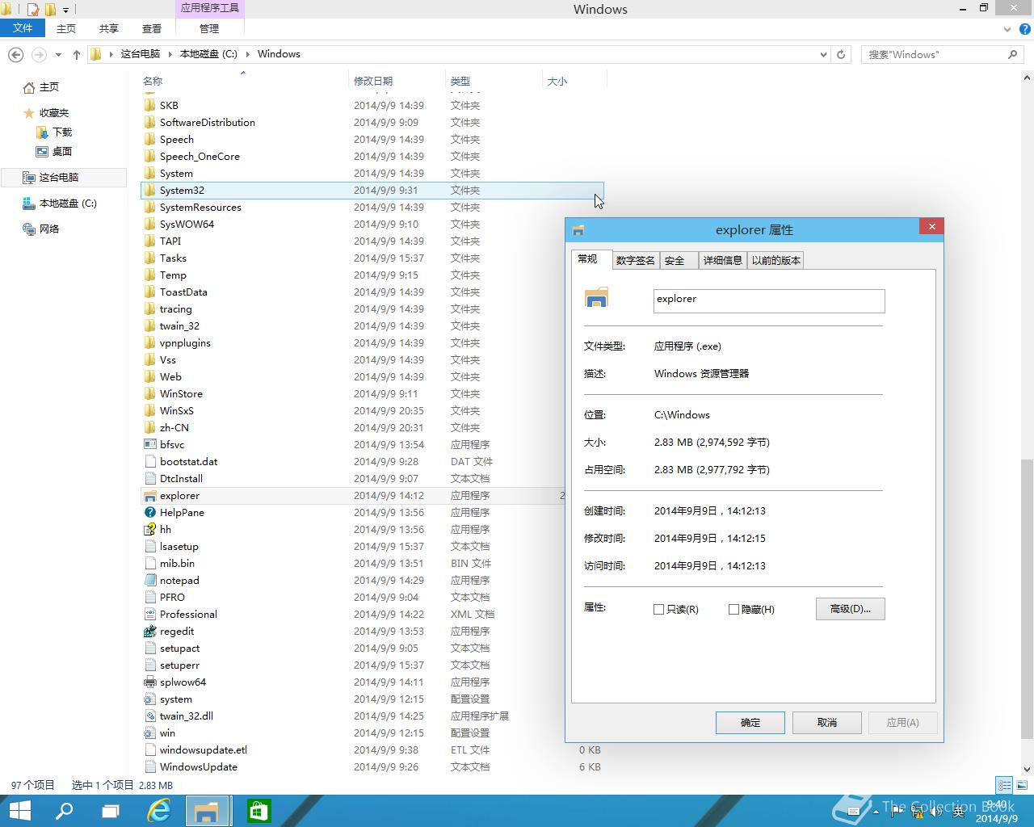The width and height of the screenshot is (1034, 827).
Task: Select the system configuration file icon
Action: [x=150, y=699]
